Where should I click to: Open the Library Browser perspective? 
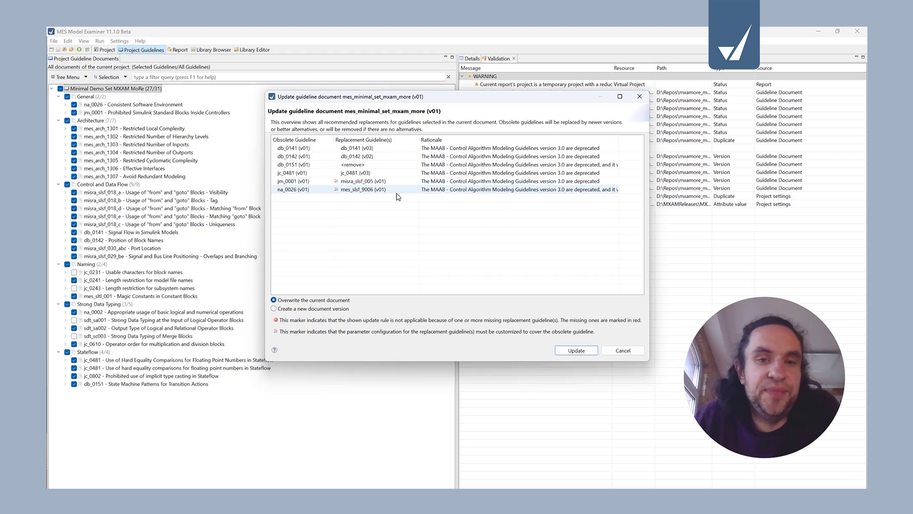pos(211,49)
